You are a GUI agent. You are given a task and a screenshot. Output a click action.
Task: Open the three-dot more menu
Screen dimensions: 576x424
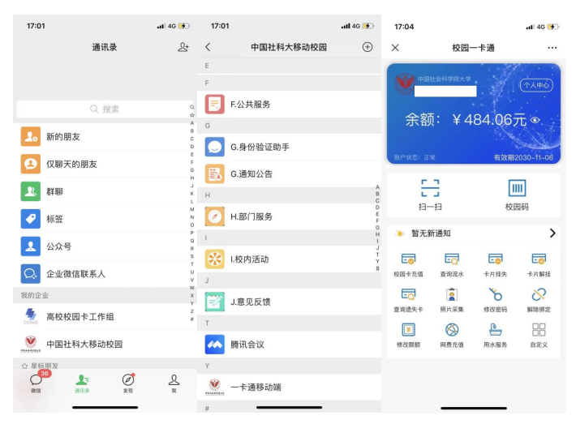pos(552,48)
